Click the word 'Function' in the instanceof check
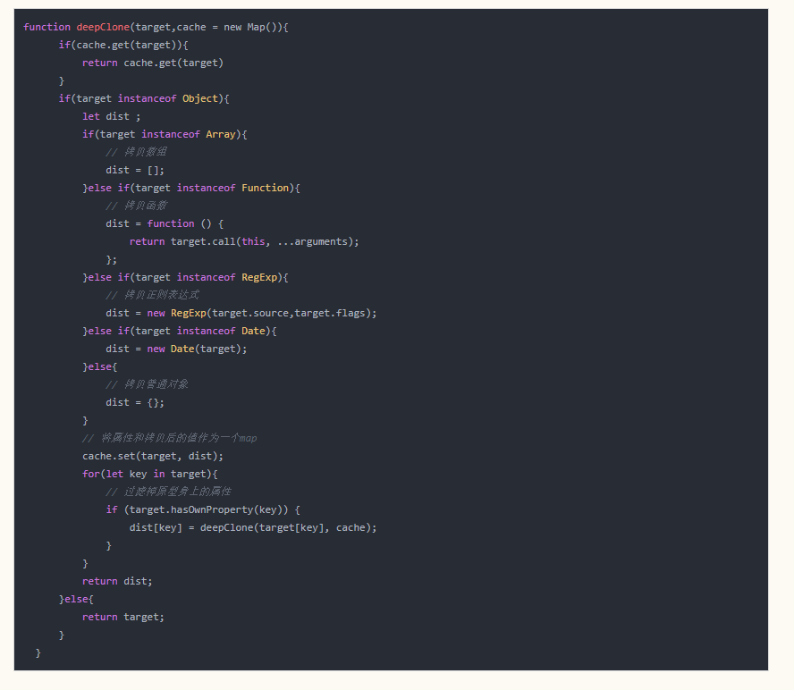Image resolution: width=794 pixels, height=690 pixels. [266, 188]
